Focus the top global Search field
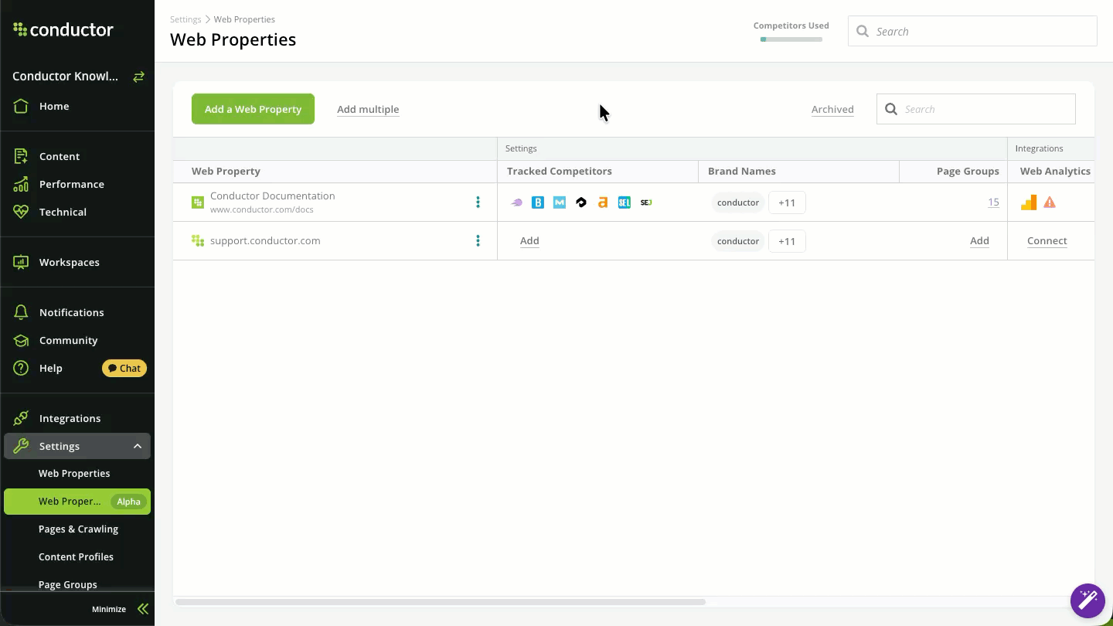Screen dimensions: 1113x626 [972, 32]
